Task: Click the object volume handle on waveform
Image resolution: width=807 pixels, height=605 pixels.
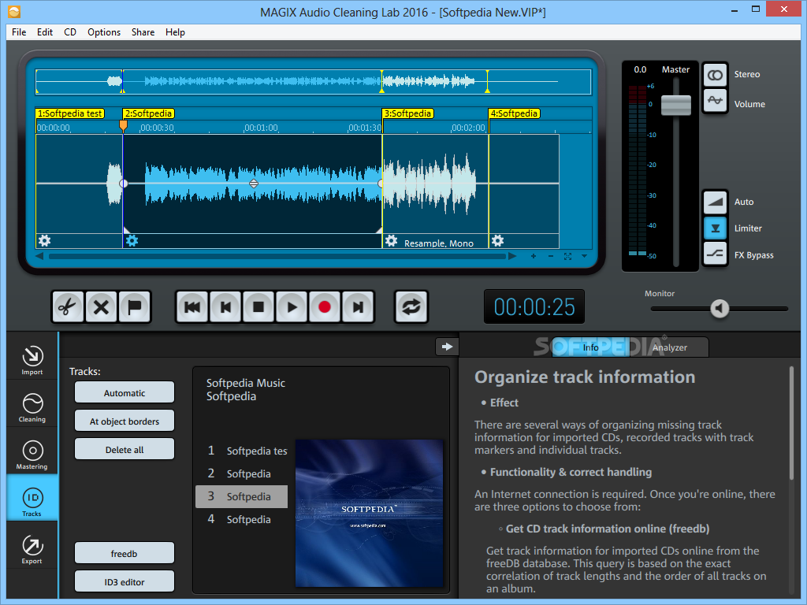Action: tap(254, 184)
